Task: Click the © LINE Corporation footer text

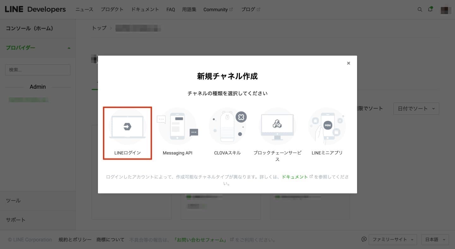Action: [30, 240]
